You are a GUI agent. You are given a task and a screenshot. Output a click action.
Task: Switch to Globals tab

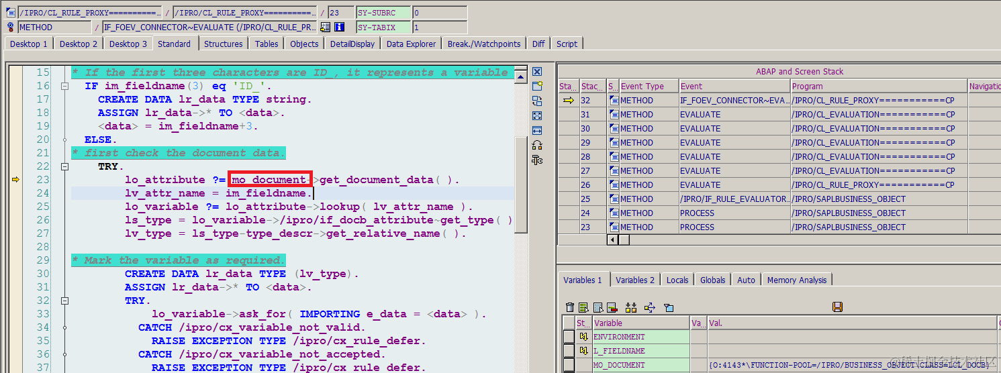pyautogui.click(x=712, y=280)
